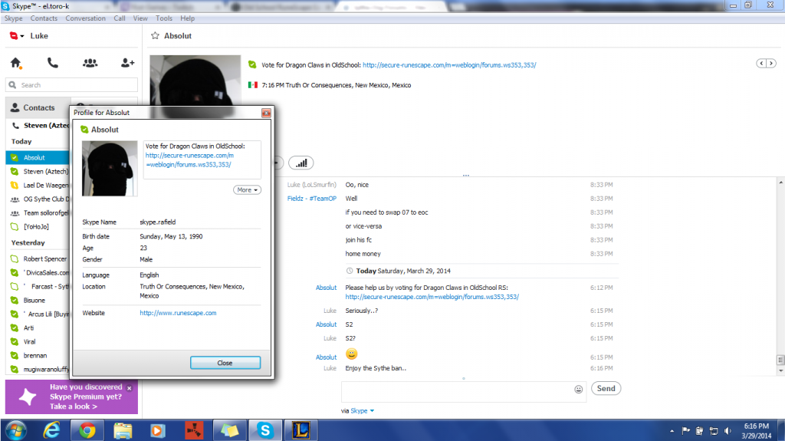Open Internet Explorer from taskbar
This screenshot has width=785, height=441.
click(x=51, y=430)
